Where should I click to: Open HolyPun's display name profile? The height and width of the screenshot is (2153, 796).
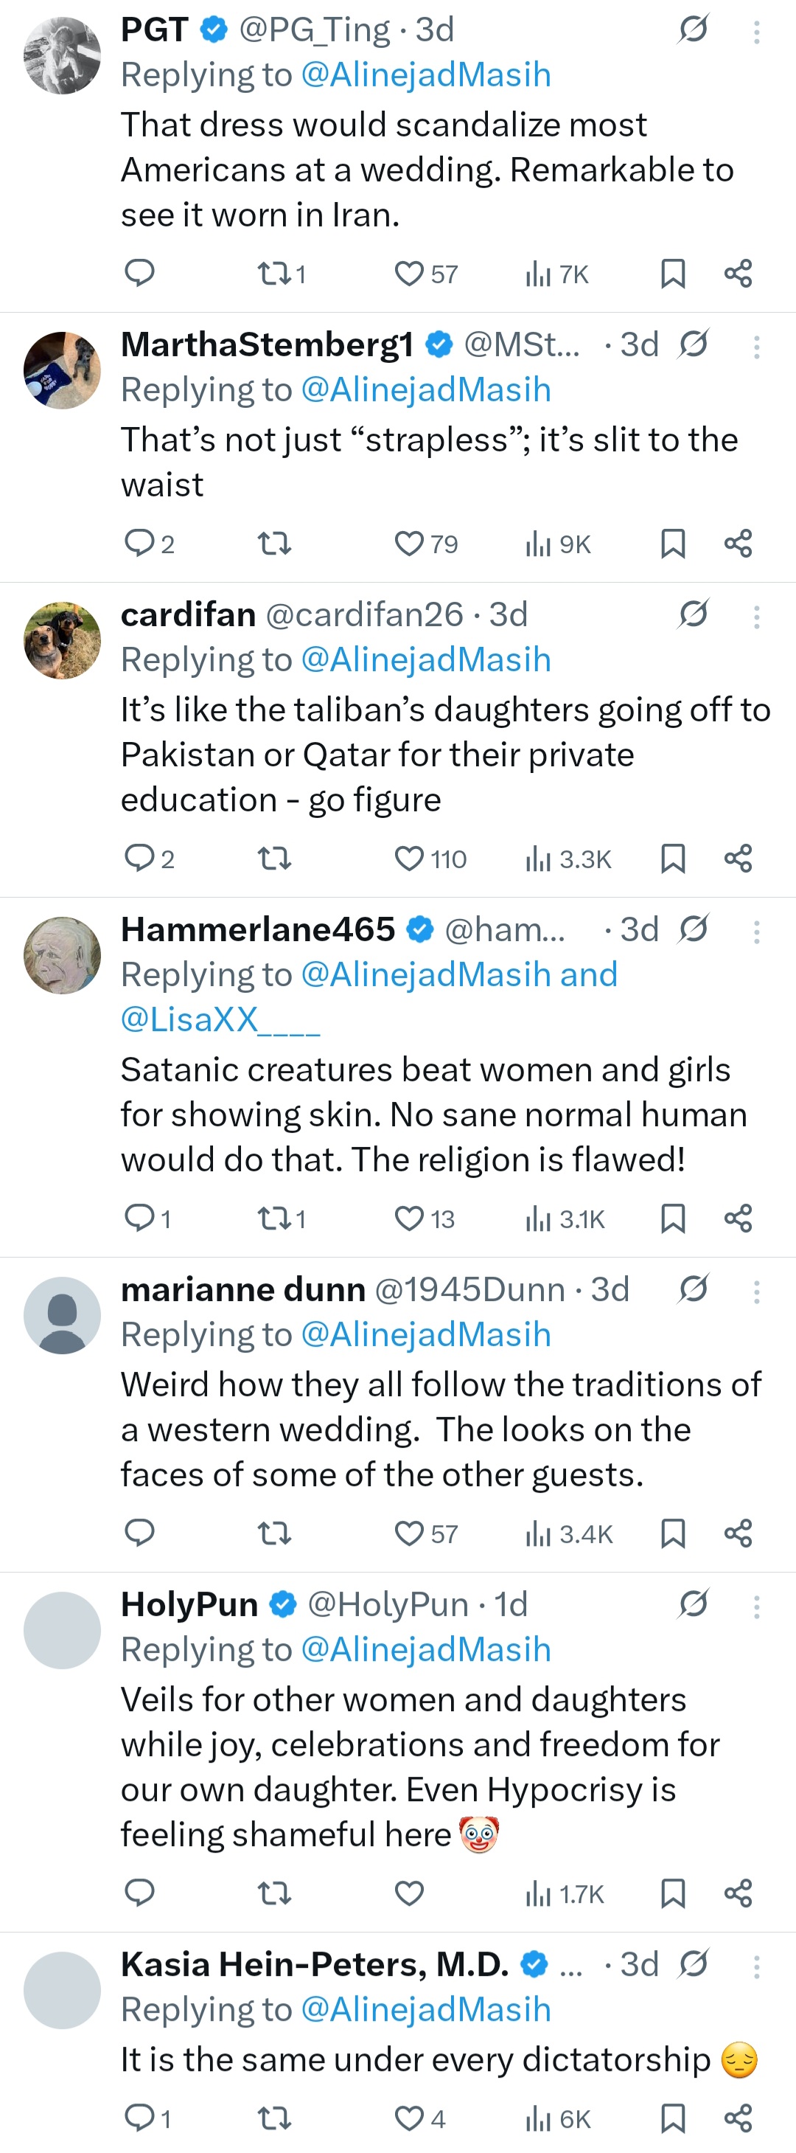coord(189,1604)
